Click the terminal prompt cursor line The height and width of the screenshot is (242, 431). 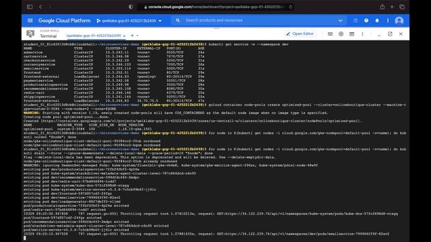[25, 238]
